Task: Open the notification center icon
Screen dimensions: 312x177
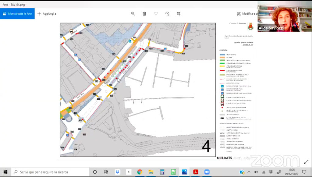Action: click(x=304, y=172)
